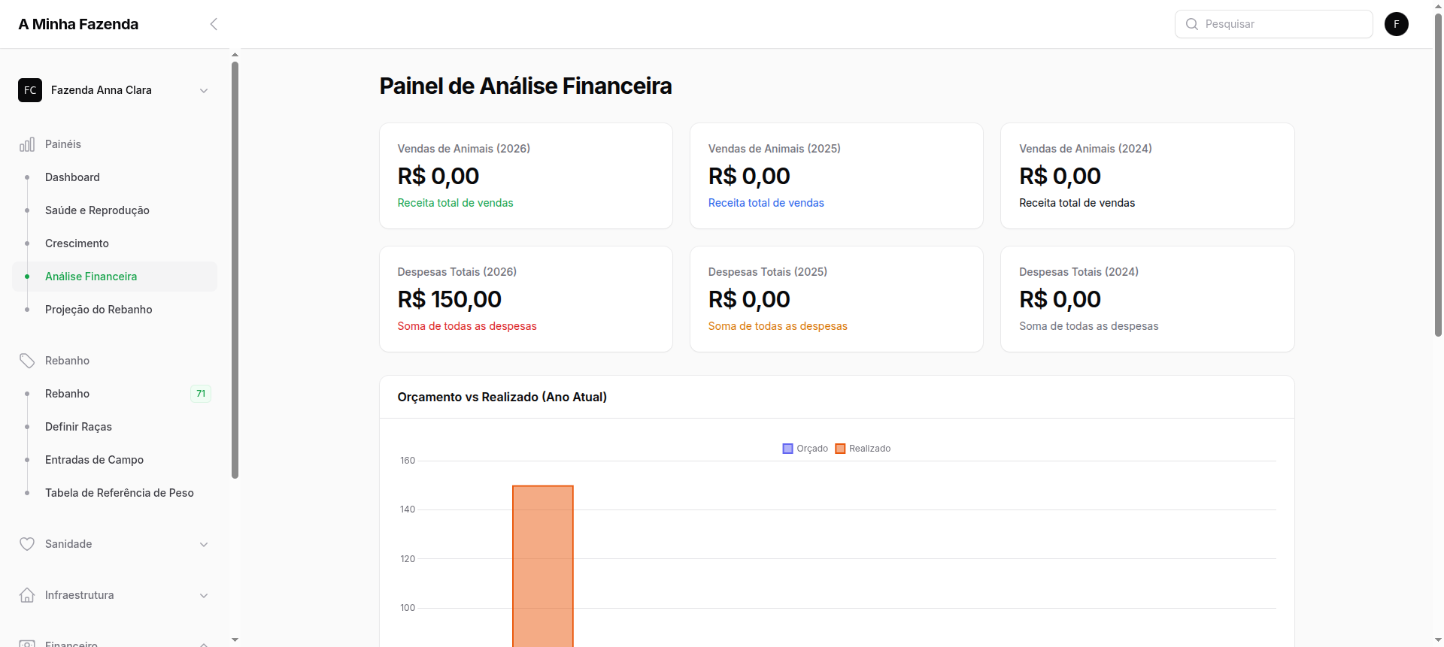The width and height of the screenshot is (1444, 647).
Task: Click the Pesquisar search field
Action: (x=1279, y=24)
